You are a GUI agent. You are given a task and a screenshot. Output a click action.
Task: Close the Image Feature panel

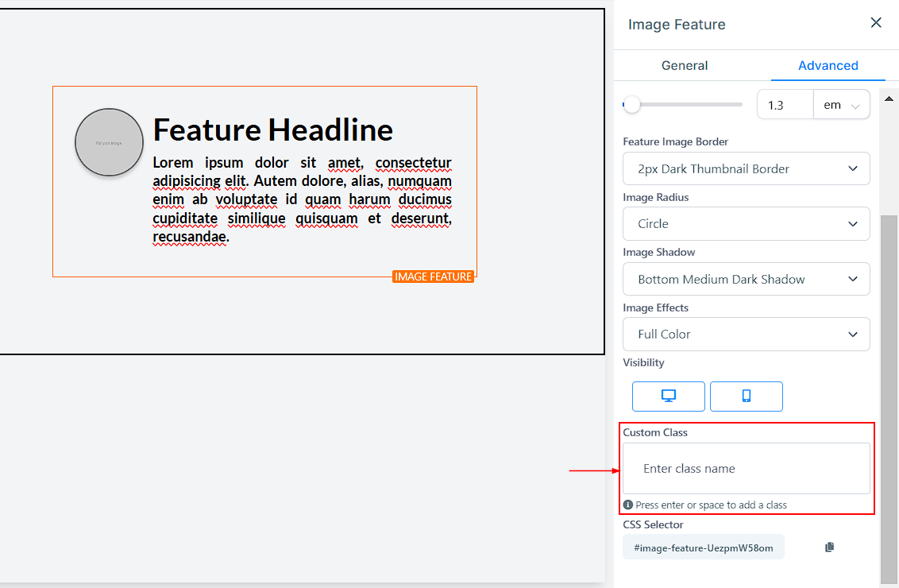[x=876, y=23]
